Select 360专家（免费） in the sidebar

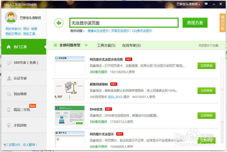[24, 63]
